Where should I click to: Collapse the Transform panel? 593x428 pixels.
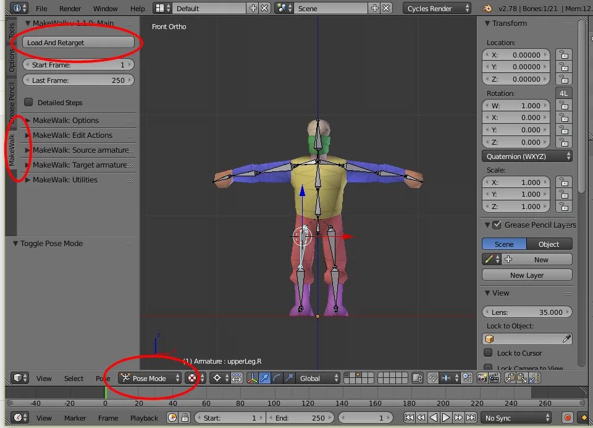[x=487, y=24]
